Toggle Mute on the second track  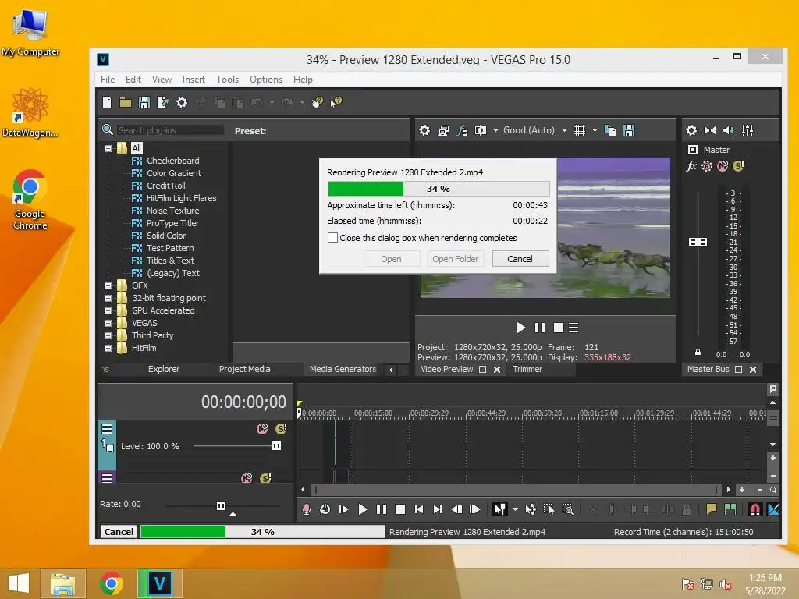[x=247, y=478]
